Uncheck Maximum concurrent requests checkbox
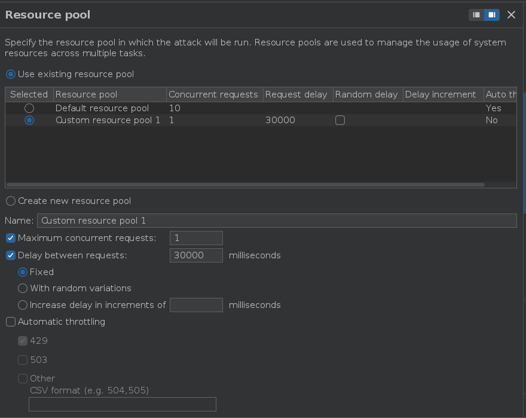The image size is (526, 418). 11,238
